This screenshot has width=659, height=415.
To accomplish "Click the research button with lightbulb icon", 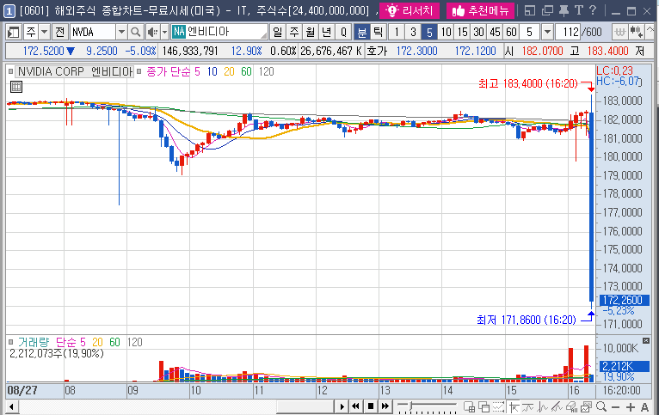I will tap(409, 10).
